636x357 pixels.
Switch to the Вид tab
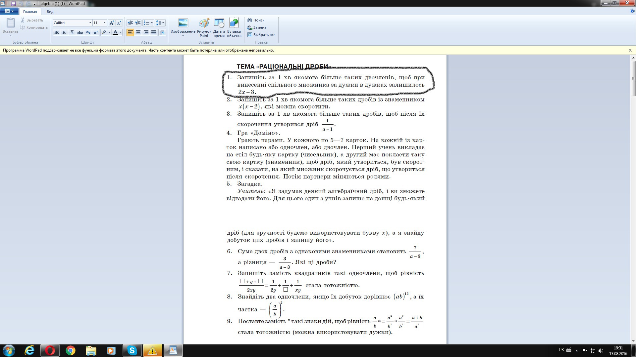tap(50, 12)
